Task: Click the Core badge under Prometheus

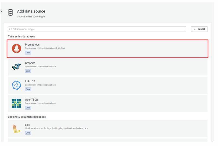Action: click(28, 53)
